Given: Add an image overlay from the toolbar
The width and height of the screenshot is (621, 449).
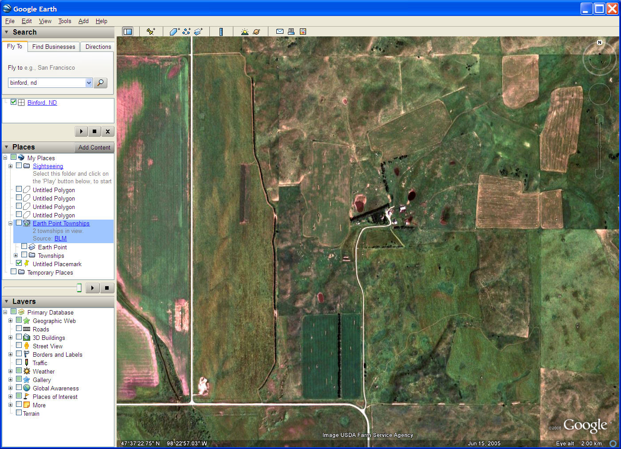Looking at the screenshot, I should pos(198,32).
